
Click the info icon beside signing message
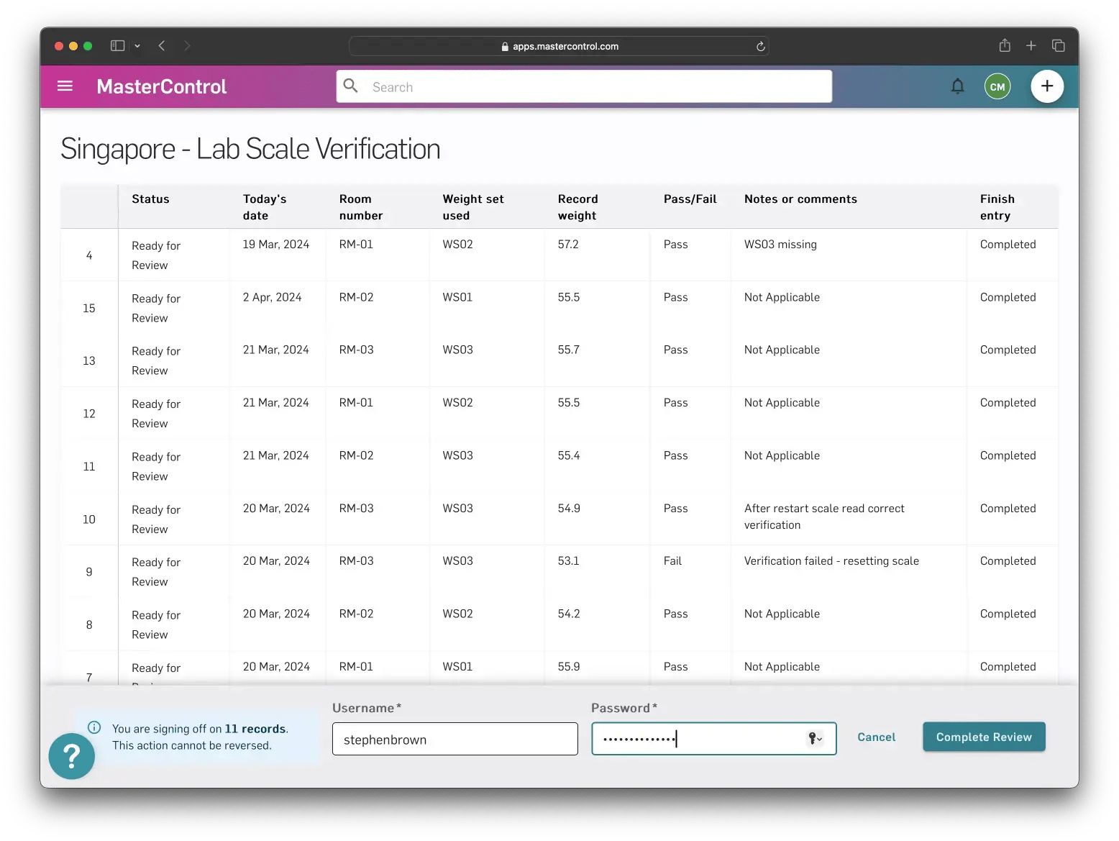94,727
